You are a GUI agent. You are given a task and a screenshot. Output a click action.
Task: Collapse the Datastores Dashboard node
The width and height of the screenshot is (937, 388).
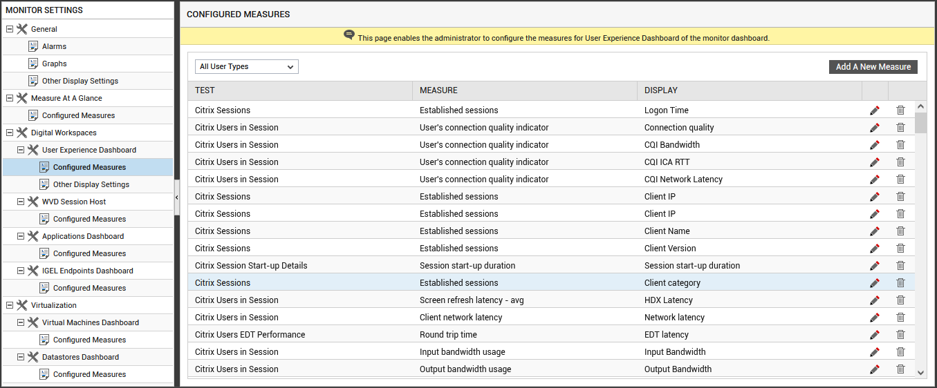click(21, 357)
